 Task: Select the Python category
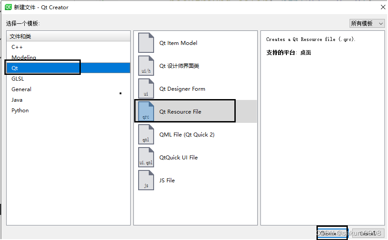click(68, 111)
